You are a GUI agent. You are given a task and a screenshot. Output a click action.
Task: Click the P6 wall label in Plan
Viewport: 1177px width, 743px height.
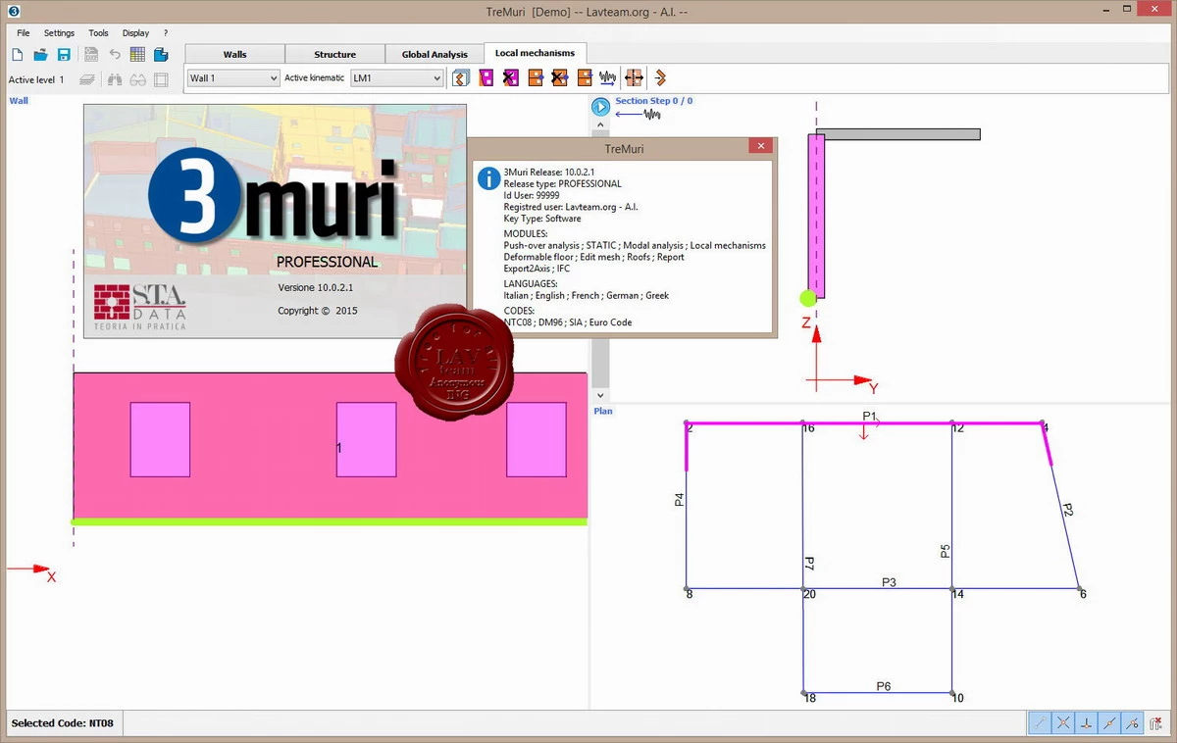point(884,686)
